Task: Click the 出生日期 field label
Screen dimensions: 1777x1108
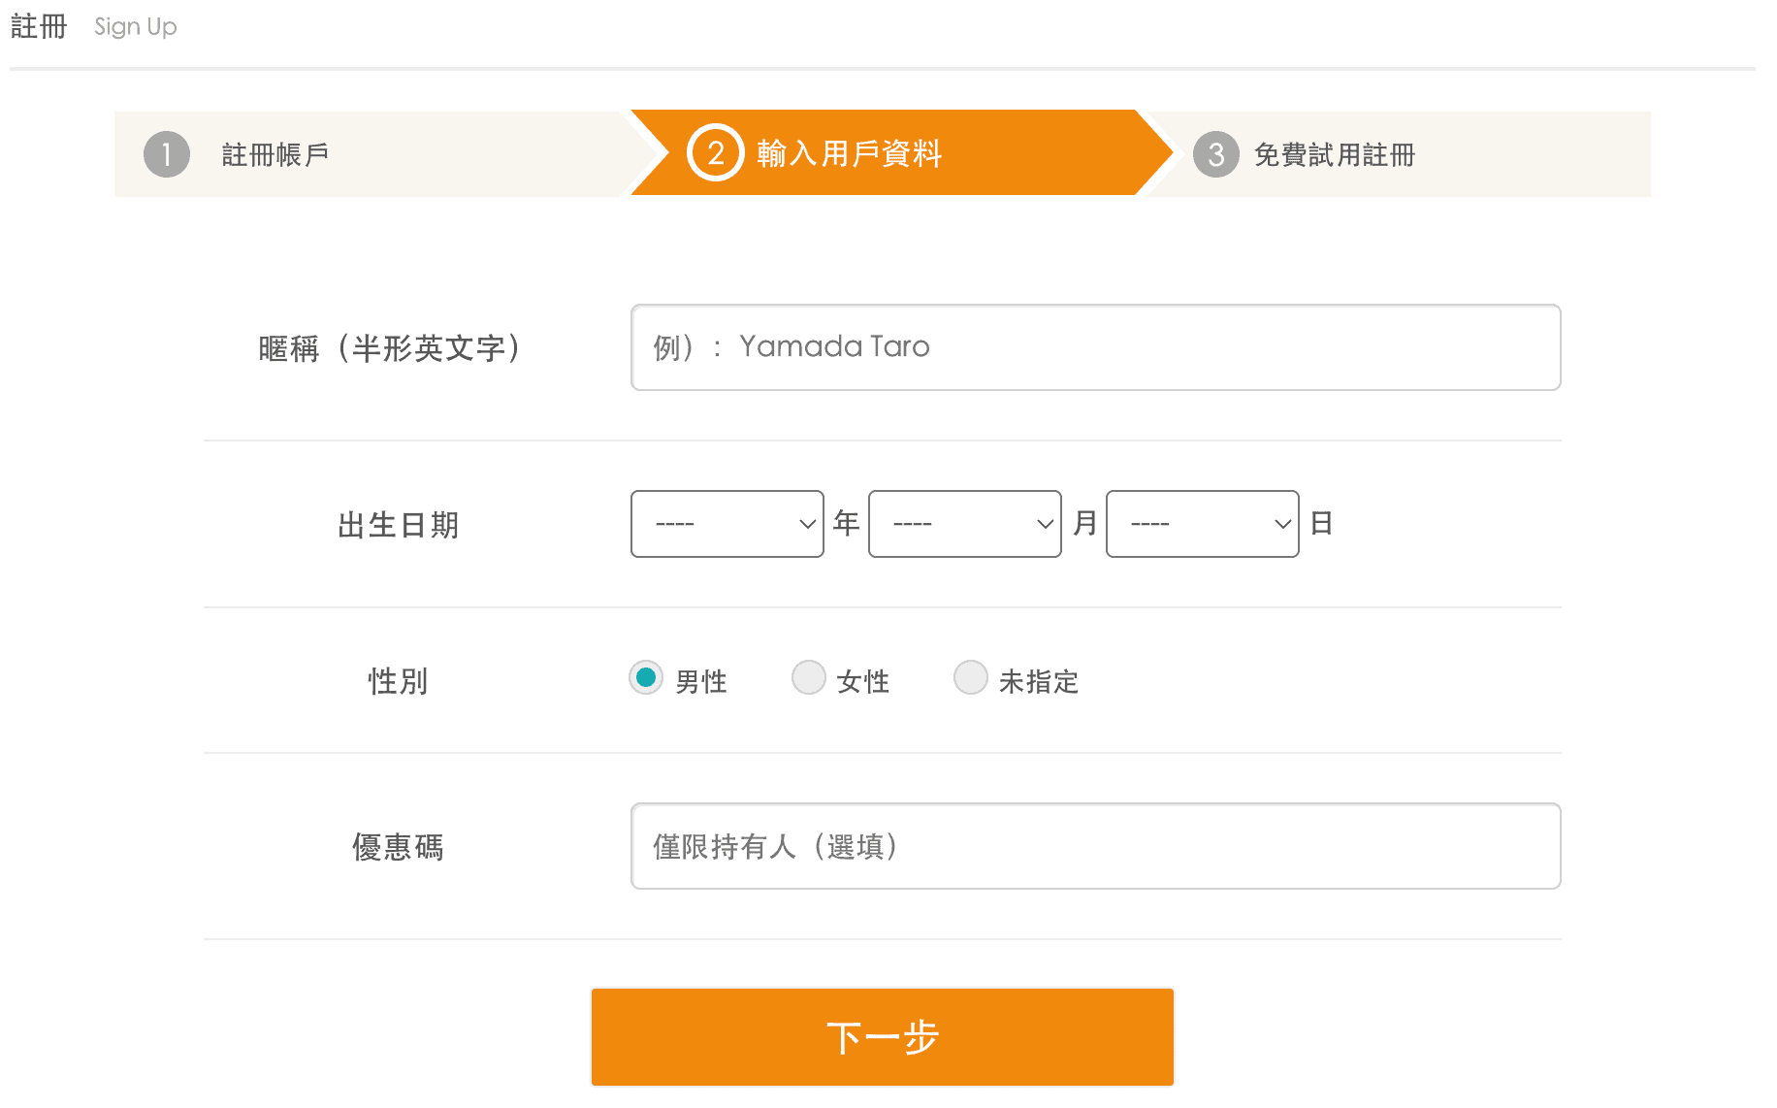Action: (x=397, y=524)
